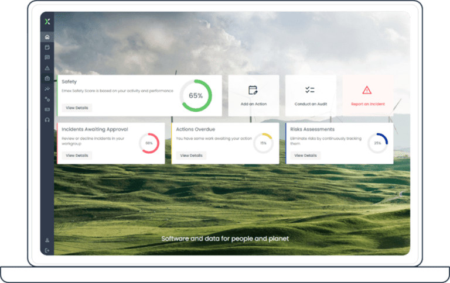Click the Report an Incident tile
The width and height of the screenshot is (450, 283).
point(367,95)
